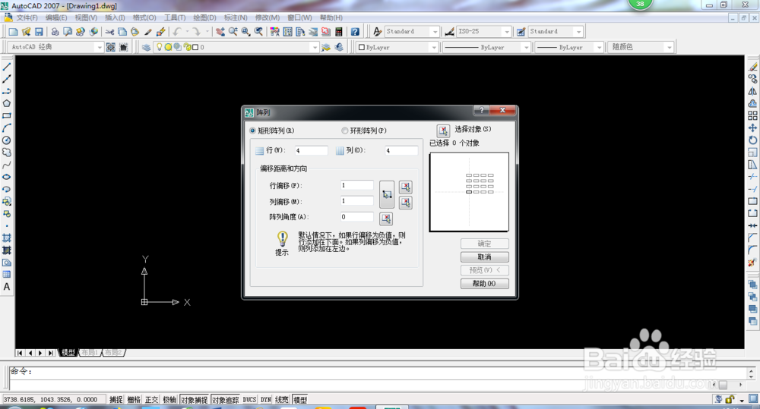Click the 确定 OK button
The width and height of the screenshot is (760, 409).
pos(485,244)
